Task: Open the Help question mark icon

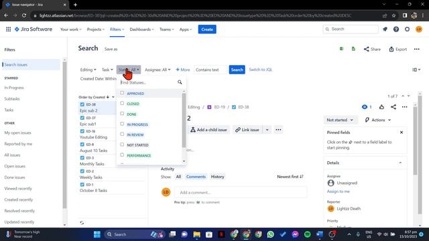Action: 396,29
